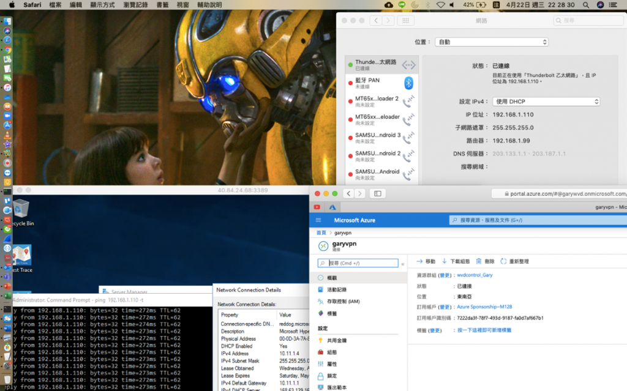Open the Apple menu
The height and width of the screenshot is (391, 627).
(x=12, y=5)
